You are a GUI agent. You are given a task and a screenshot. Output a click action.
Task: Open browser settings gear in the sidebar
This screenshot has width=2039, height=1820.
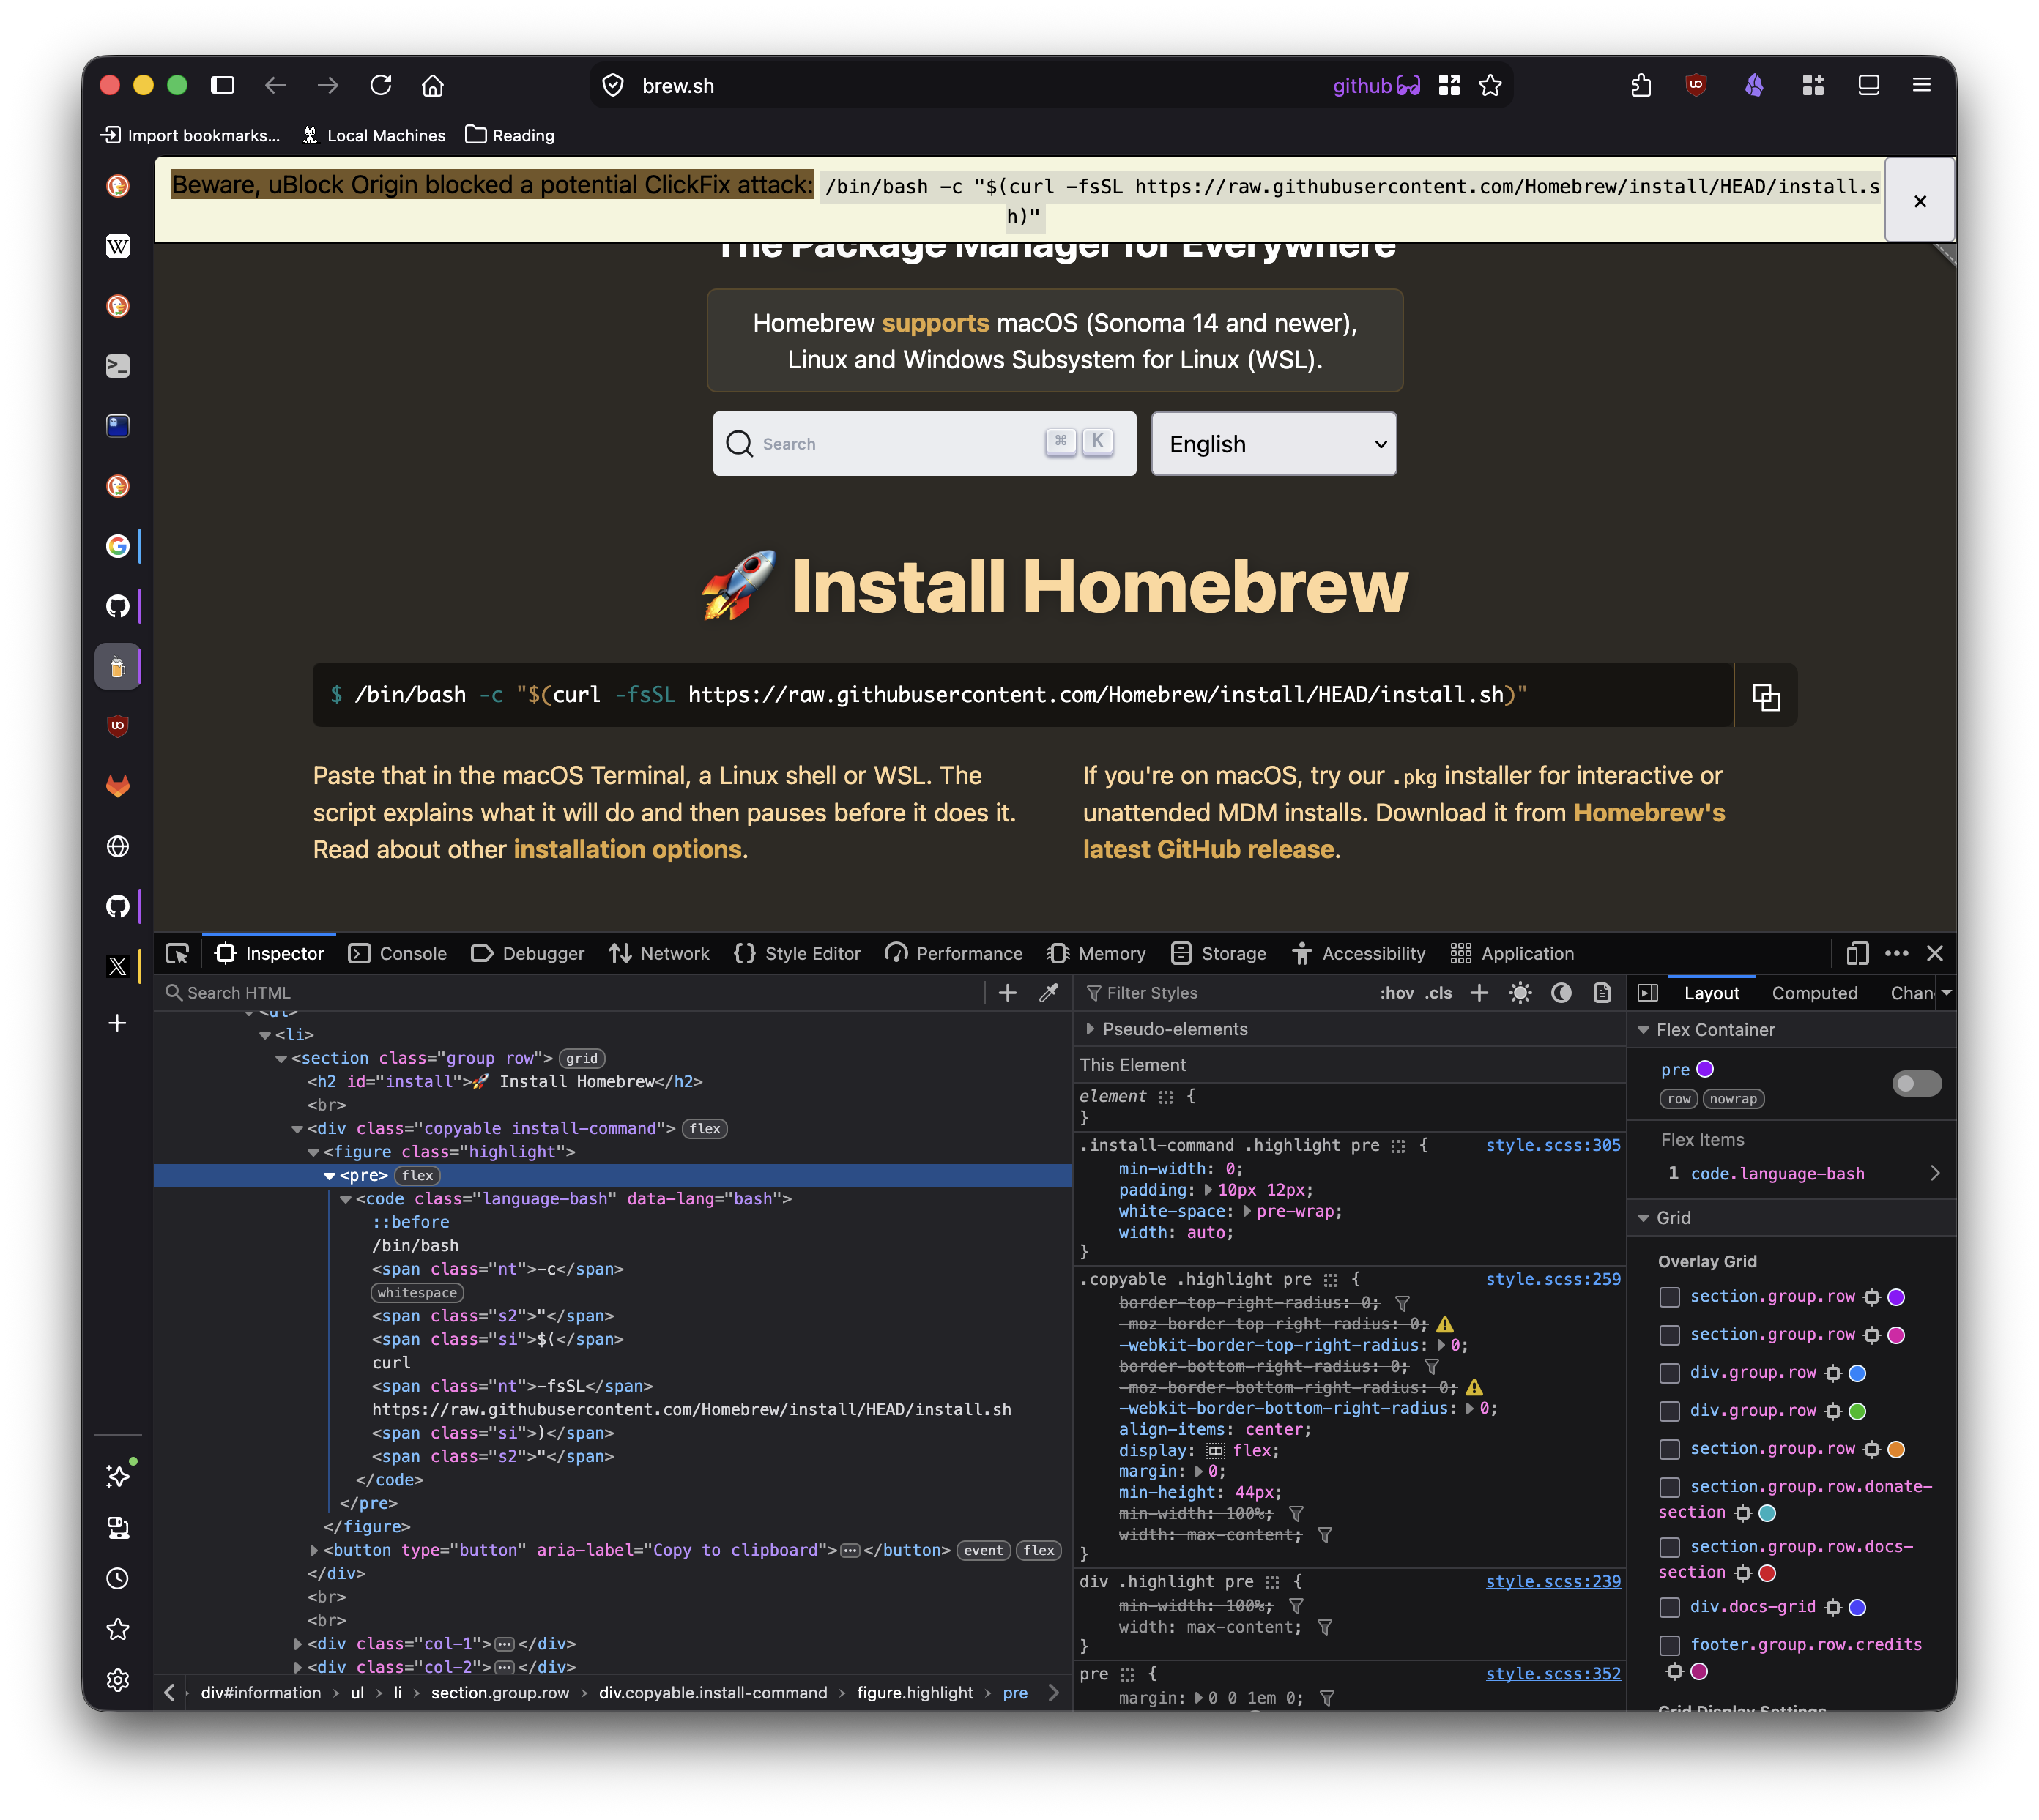[x=118, y=1680]
